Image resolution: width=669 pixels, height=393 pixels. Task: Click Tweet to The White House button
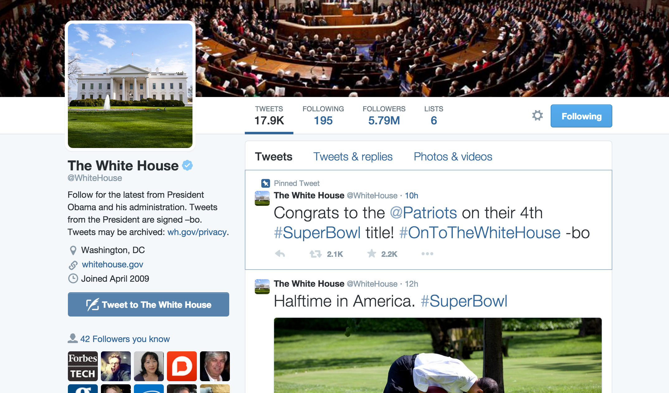point(149,304)
